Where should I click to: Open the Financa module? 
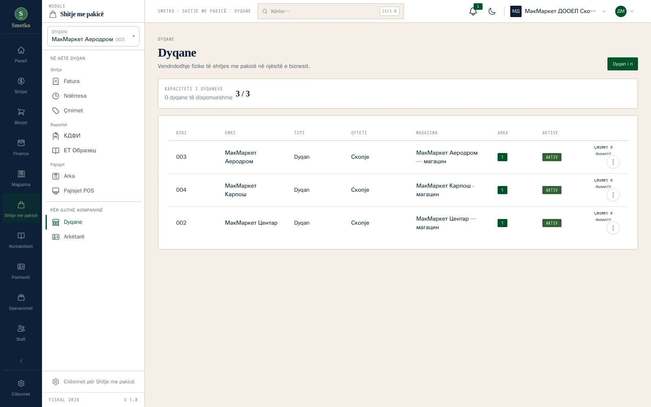[x=21, y=147]
